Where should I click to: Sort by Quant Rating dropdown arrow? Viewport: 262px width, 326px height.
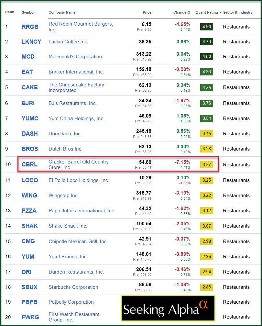[x=221, y=13]
